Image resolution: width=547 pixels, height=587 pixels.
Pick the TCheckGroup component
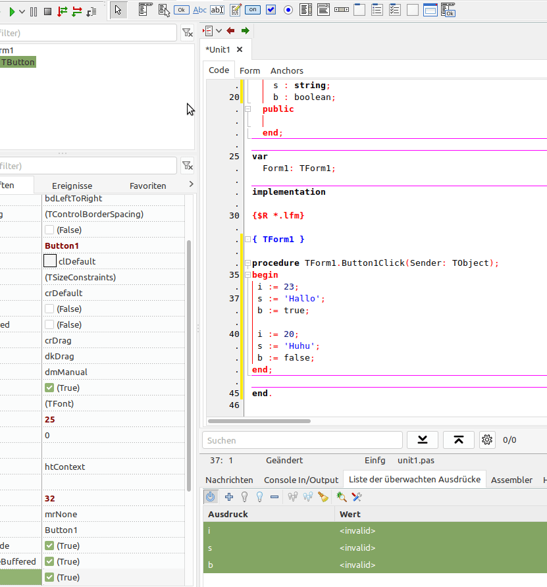tap(395, 10)
